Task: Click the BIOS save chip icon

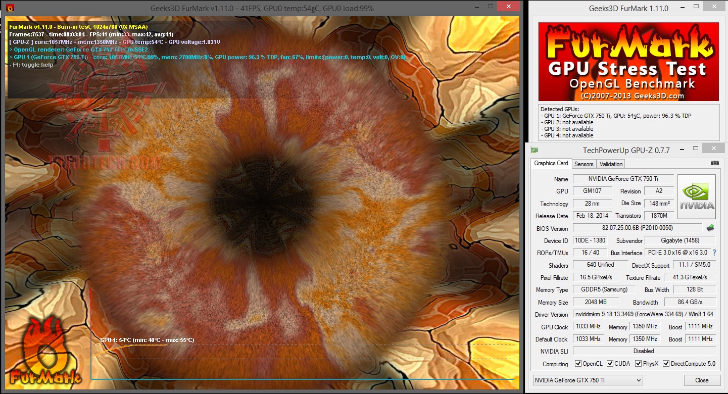Action: click(x=710, y=228)
